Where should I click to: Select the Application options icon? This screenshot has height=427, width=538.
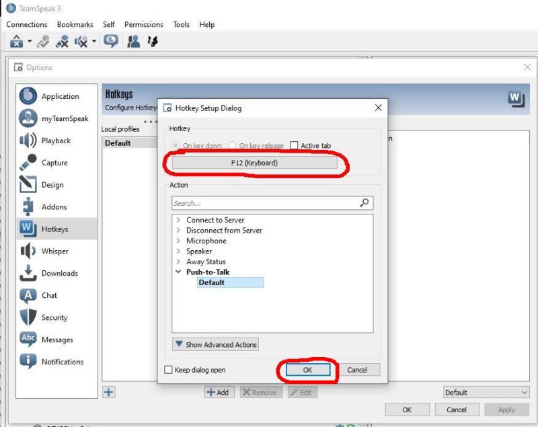tap(28, 95)
